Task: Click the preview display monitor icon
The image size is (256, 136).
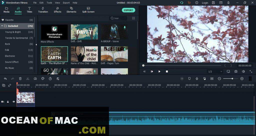Action: 228,71
